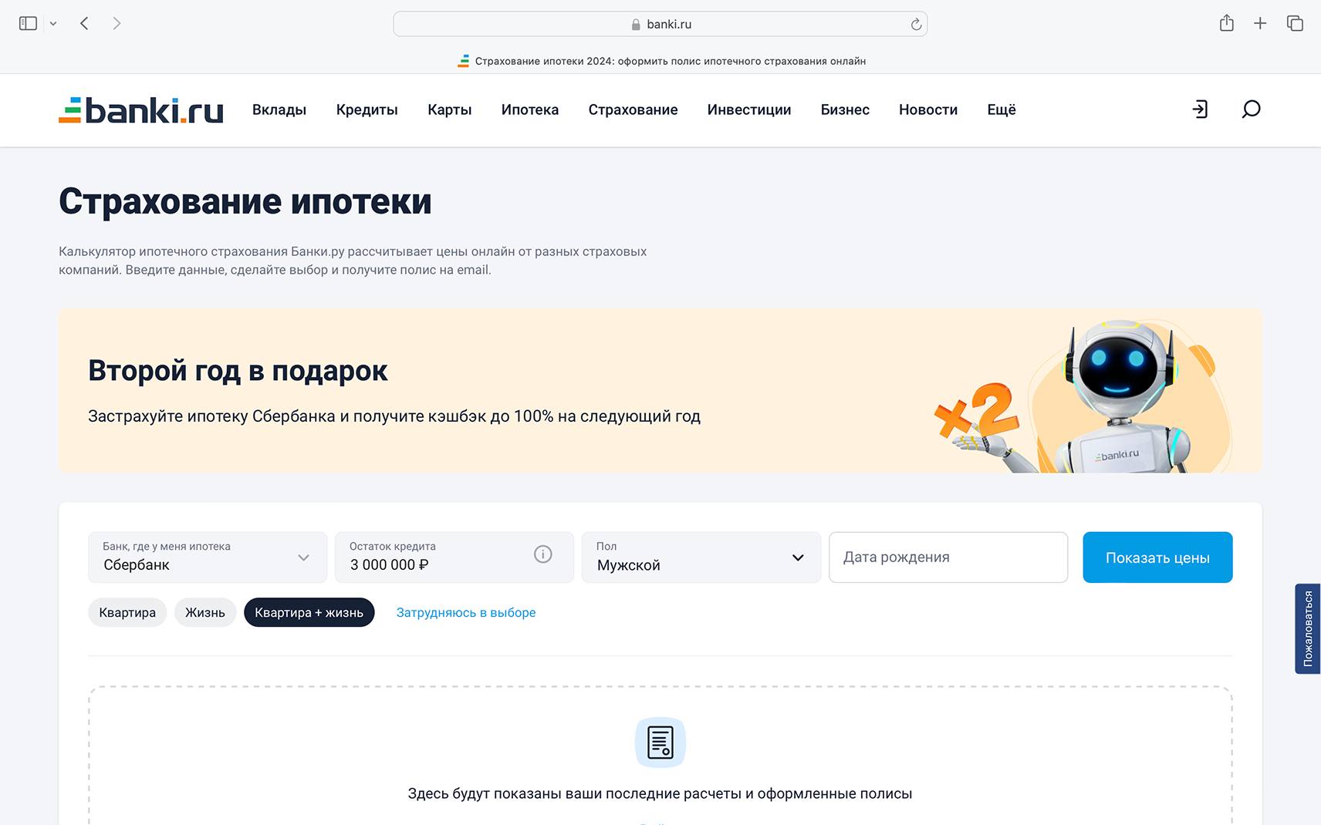Click the Дата рождения field
The width and height of the screenshot is (1321, 825).
pyautogui.click(x=948, y=557)
